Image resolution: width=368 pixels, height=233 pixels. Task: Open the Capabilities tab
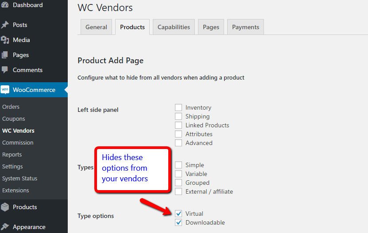[x=174, y=27]
